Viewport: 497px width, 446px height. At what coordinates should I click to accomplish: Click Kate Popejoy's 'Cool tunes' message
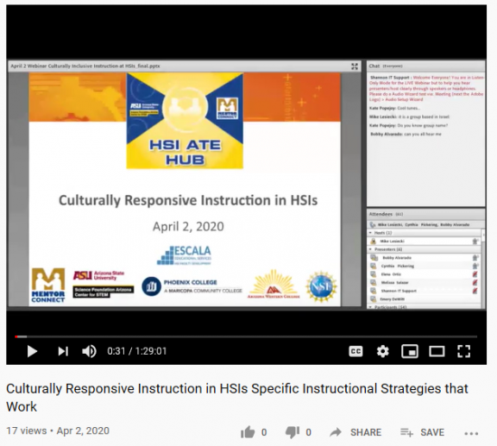tap(394, 108)
